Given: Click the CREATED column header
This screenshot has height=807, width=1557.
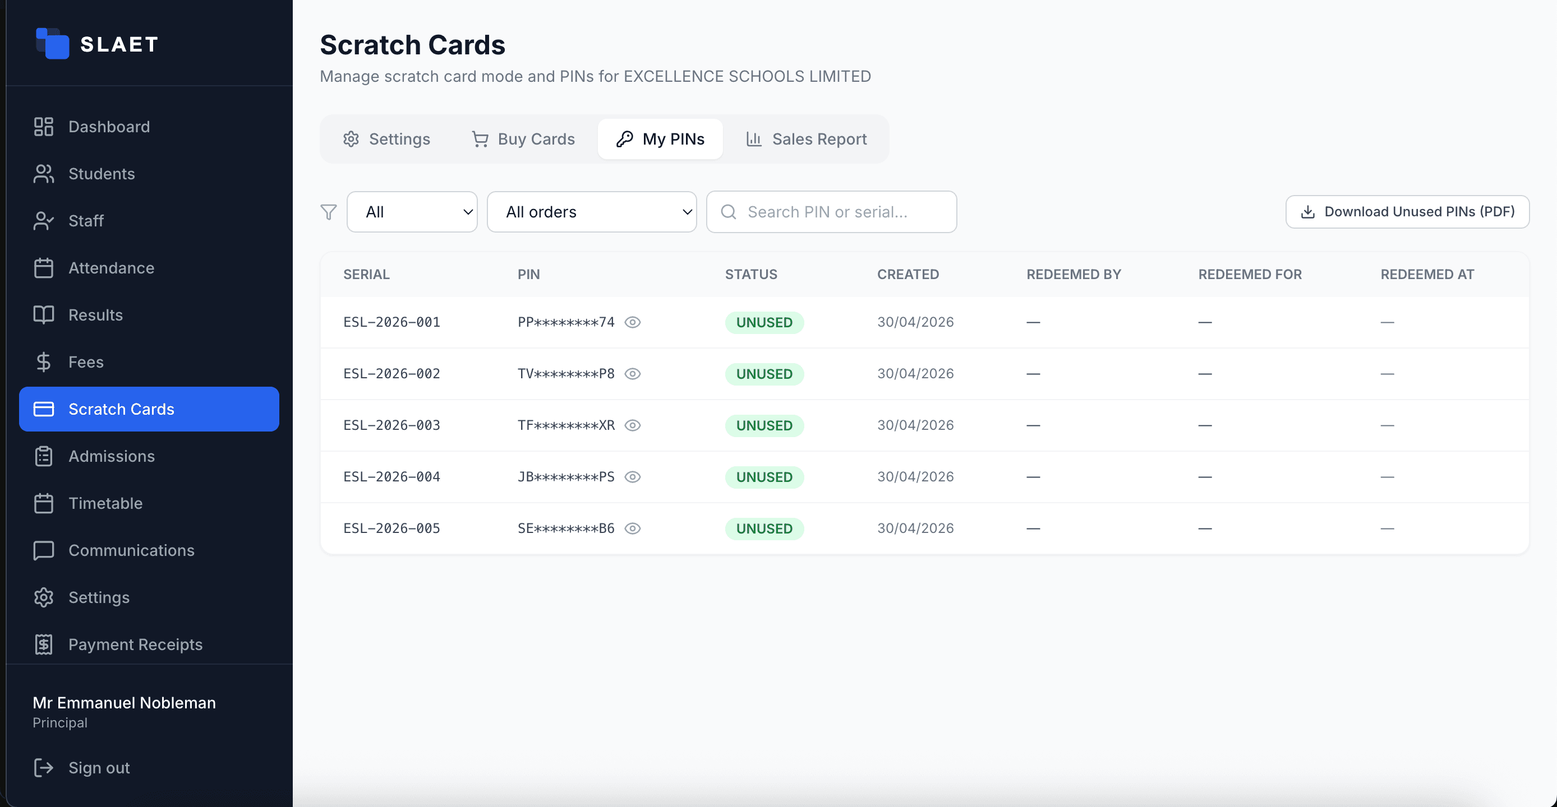Looking at the screenshot, I should 908,274.
